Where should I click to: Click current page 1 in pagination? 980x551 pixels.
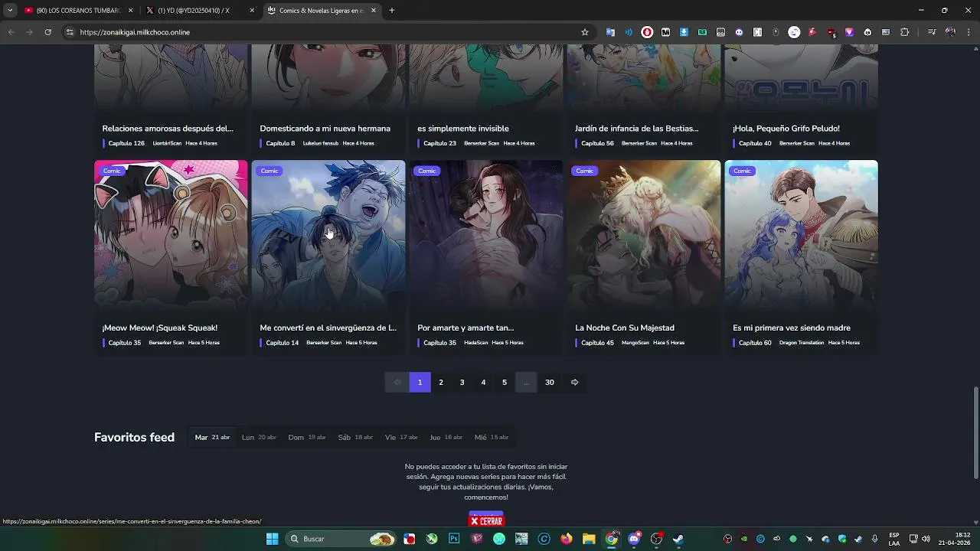coord(420,382)
